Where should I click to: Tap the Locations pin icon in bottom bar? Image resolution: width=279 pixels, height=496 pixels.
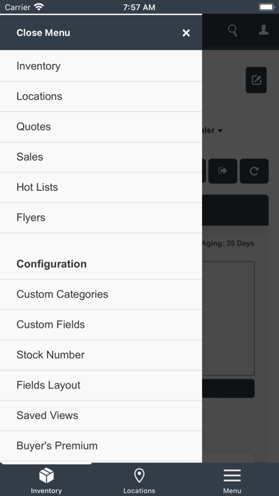point(139,476)
